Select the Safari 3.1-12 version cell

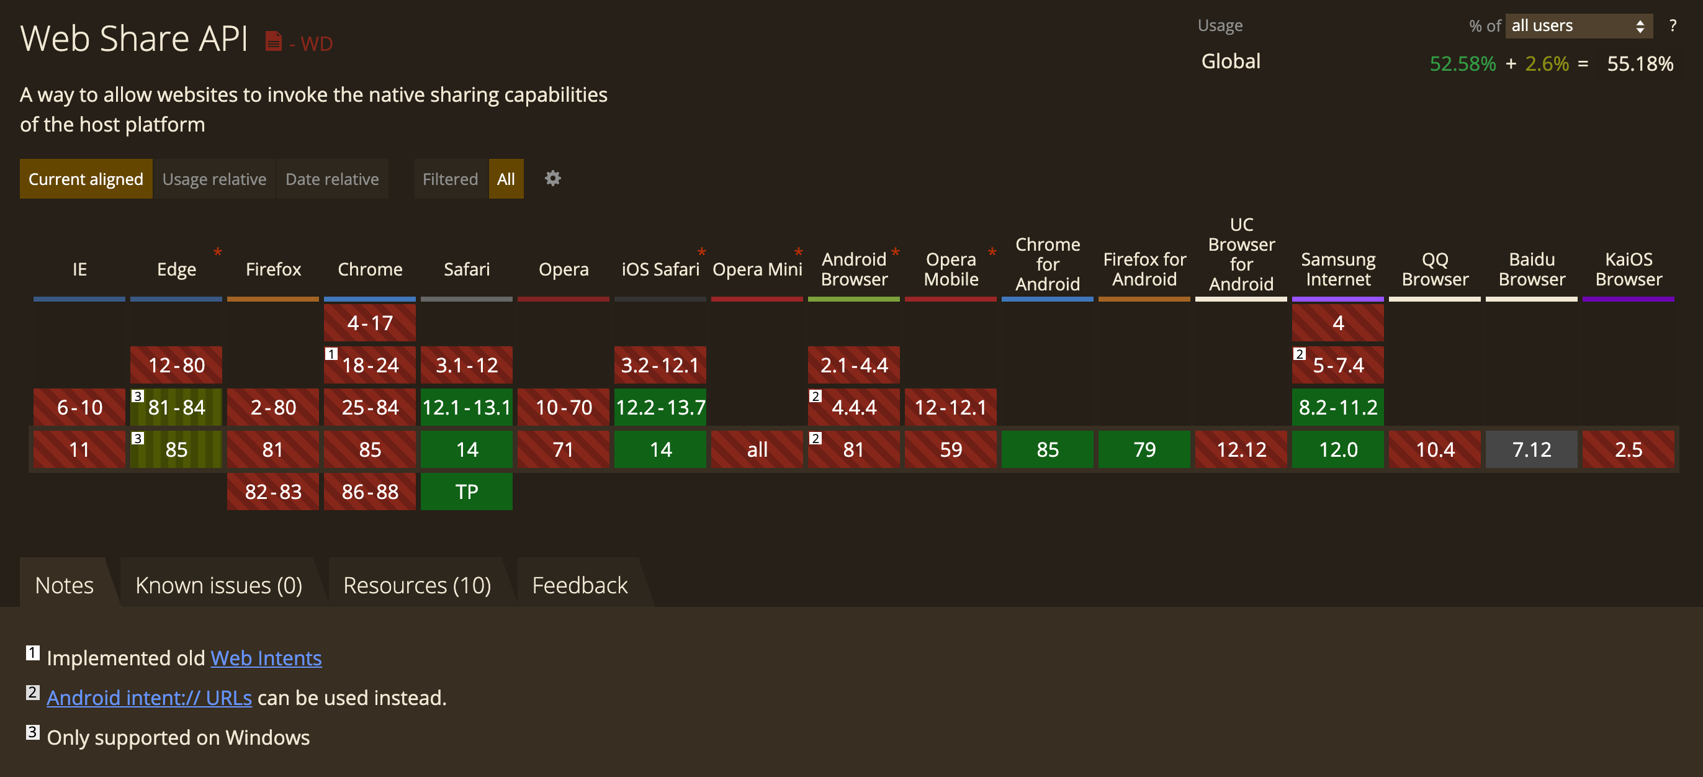[467, 365]
